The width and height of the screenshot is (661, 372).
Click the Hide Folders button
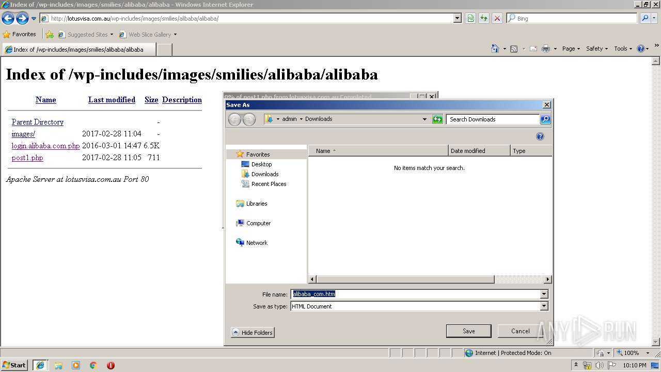253,333
